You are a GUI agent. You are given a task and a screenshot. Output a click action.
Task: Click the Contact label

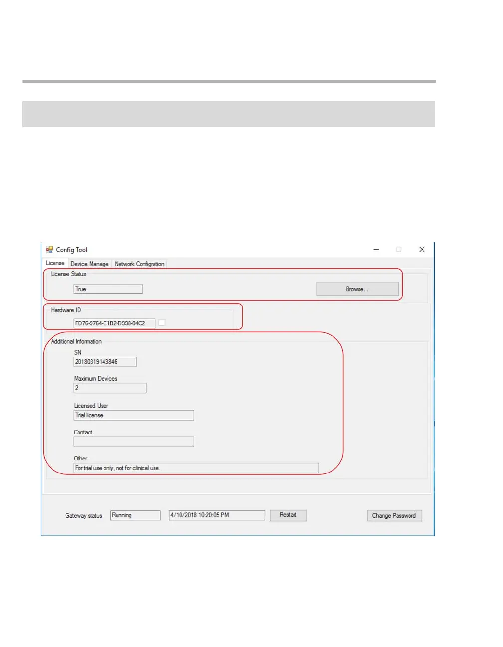pos(83,432)
